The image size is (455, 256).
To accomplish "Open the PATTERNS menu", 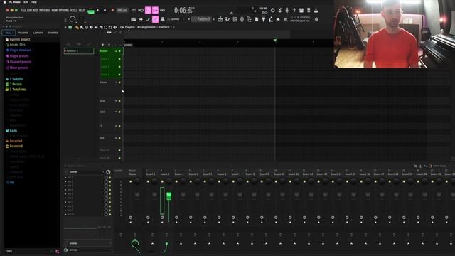I will click(45, 10).
